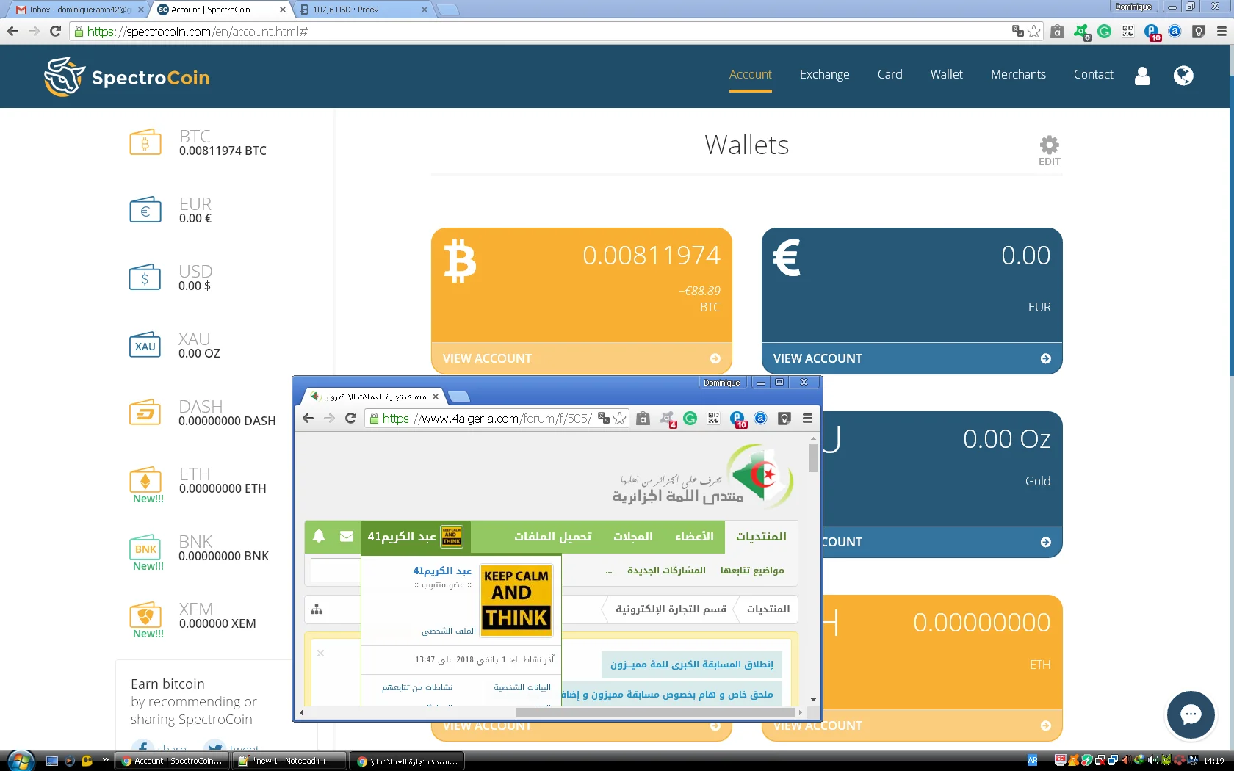This screenshot has width=1234, height=771.
Task: Open the forum messages envelope icon
Action: point(347,537)
